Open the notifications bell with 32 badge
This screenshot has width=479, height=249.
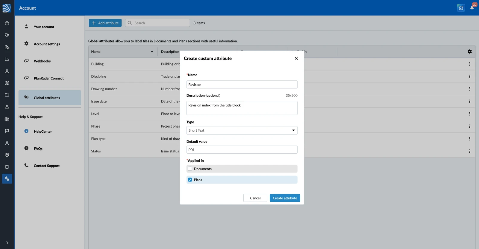point(472,8)
